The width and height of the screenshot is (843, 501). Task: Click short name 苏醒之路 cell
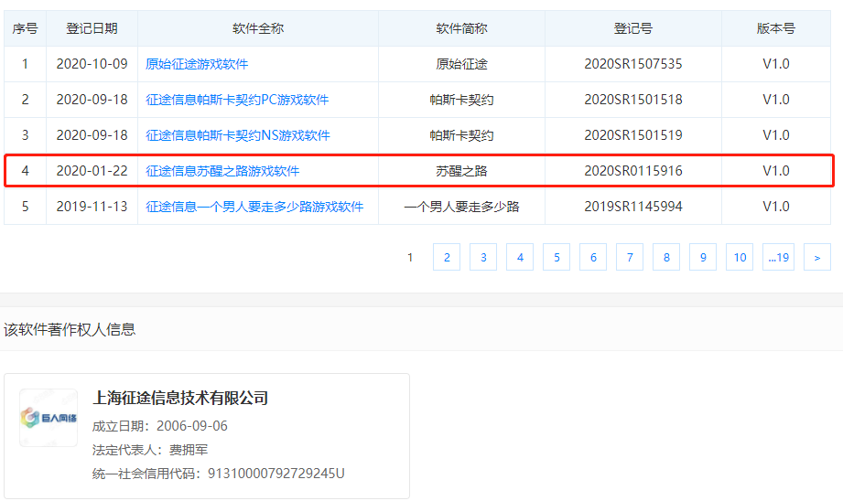click(462, 171)
